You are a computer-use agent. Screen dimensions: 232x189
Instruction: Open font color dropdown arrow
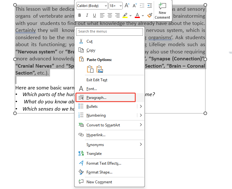coord(143,15)
